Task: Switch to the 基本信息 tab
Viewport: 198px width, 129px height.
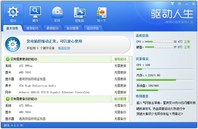Action: click(12, 28)
